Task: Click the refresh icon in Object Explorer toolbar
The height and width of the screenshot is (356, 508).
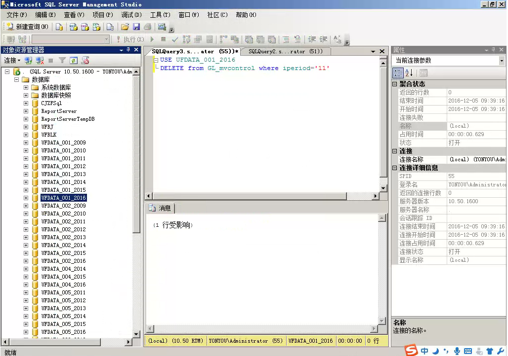Action: click(x=74, y=61)
